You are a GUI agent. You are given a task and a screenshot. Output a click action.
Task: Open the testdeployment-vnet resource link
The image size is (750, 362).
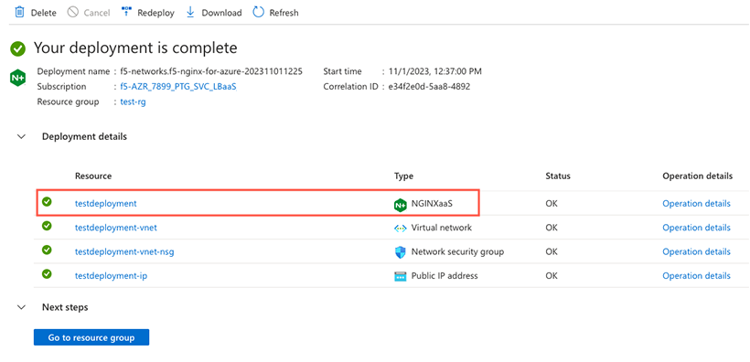click(116, 229)
